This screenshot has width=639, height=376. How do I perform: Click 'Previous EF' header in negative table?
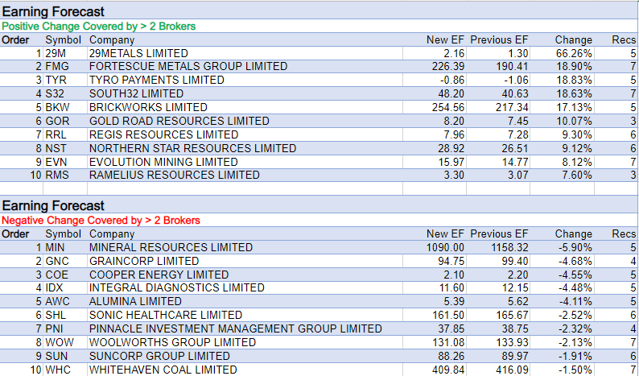[499, 233]
